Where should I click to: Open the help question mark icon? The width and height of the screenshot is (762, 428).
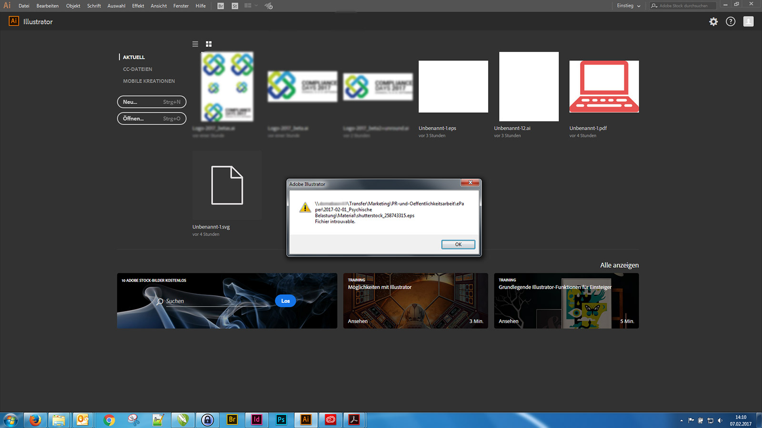tap(731, 21)
